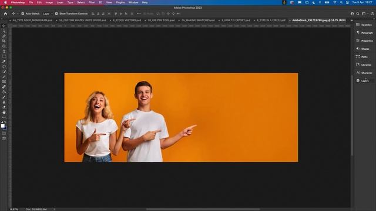Change screen mode icon at toolbar bottom
Image resolution: width=376 pixels, height=211 pixels.
4,138
